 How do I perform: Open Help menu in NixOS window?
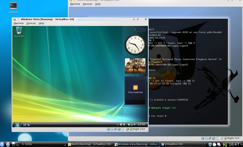click(x=98, y=4)
